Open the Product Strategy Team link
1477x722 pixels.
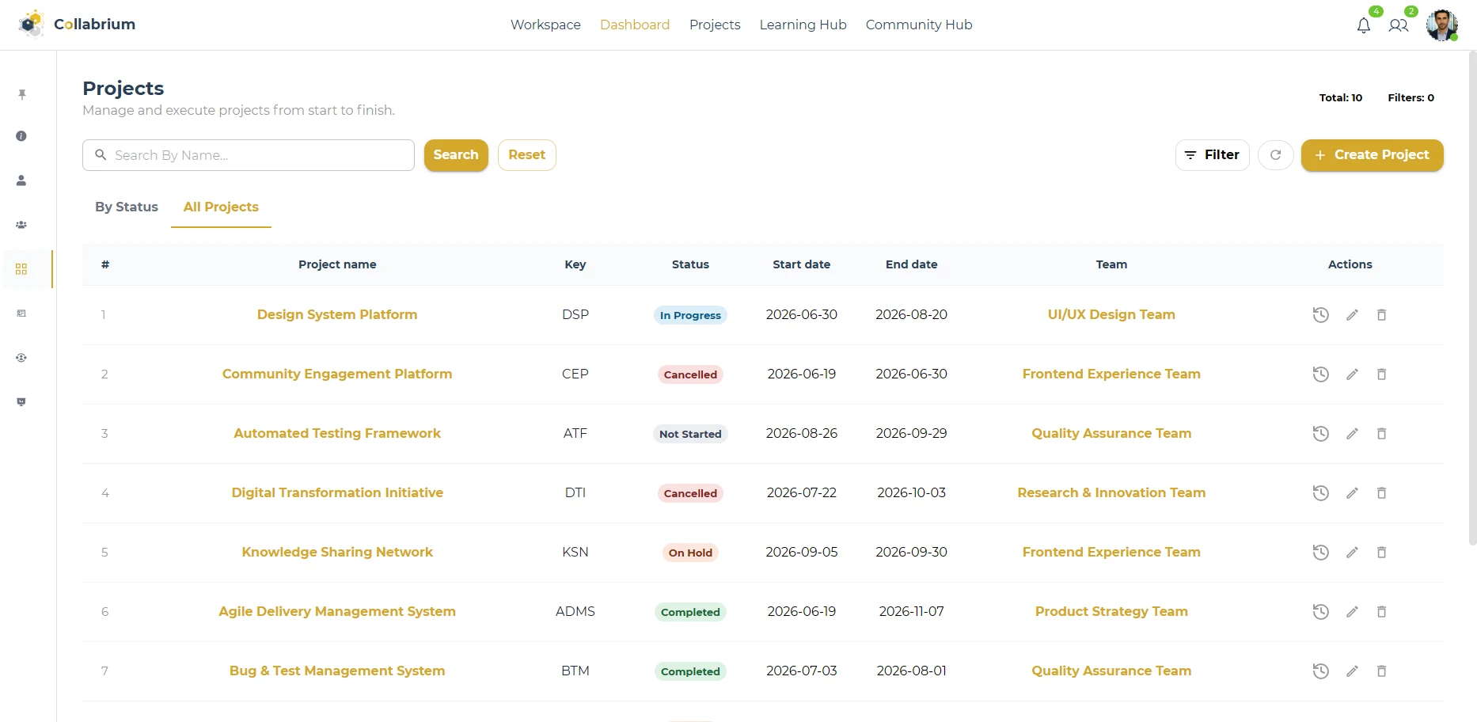click(1111, 611)
